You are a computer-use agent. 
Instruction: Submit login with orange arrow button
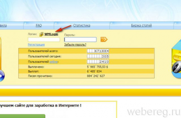pyautogui.click(x=104, y=39)
